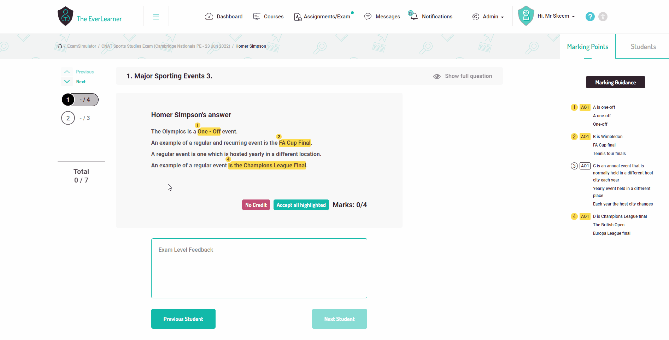Switch to the Students tab
The width and height of the screenshot is (669, 340).
[x=643, y=47]
